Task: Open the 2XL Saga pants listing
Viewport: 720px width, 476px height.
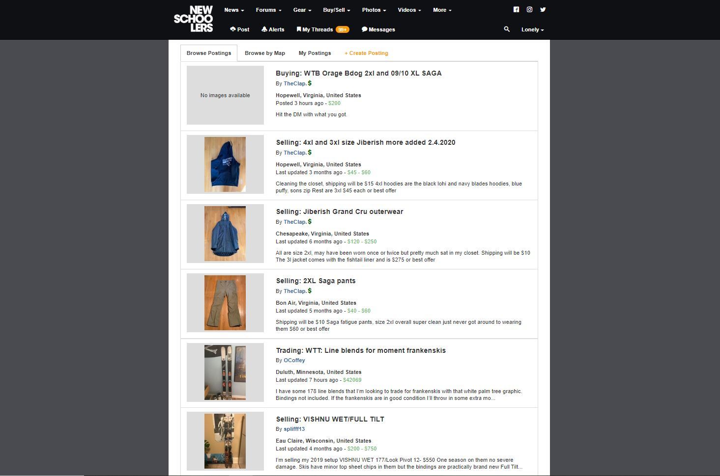Action: 316,281
